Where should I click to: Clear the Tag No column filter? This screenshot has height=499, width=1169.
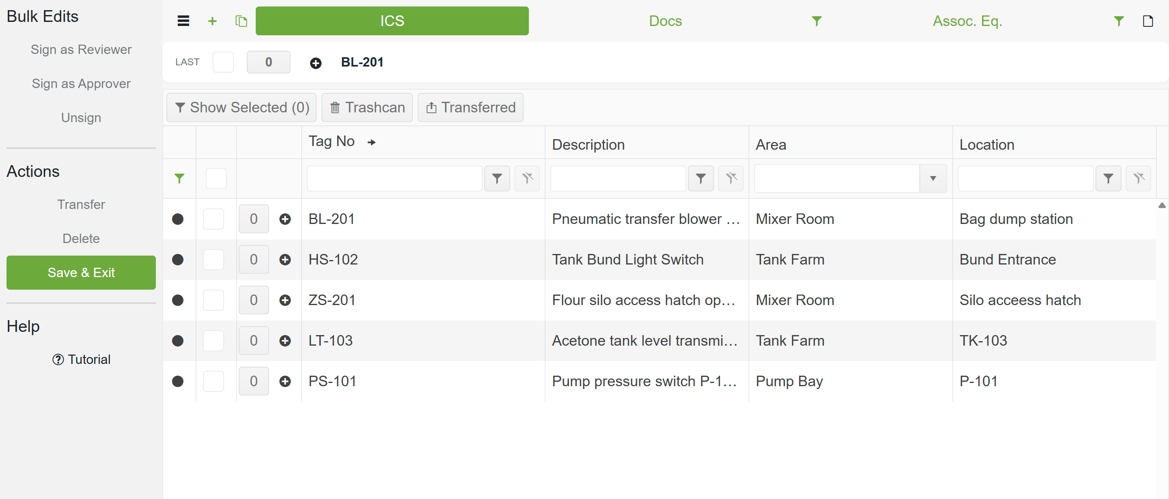coord(527,179)
